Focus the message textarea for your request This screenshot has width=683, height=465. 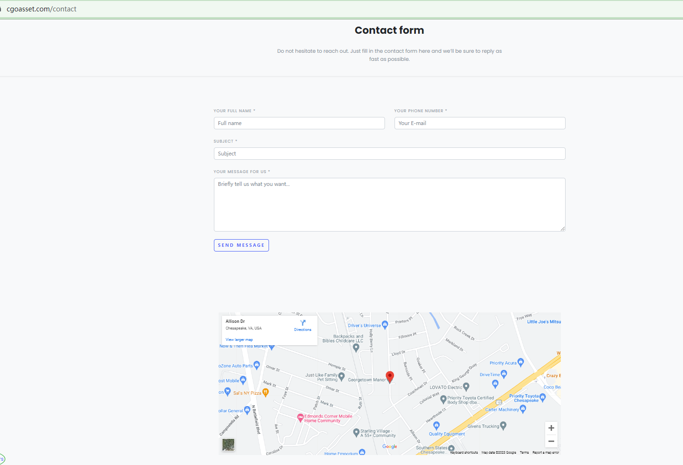pos(389,204)
